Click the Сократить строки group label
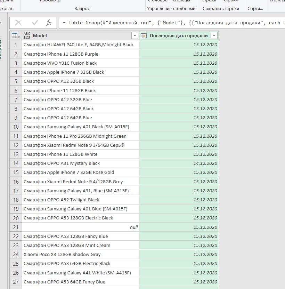The height and width of the screenshot is (289, 285). (221, 9)
